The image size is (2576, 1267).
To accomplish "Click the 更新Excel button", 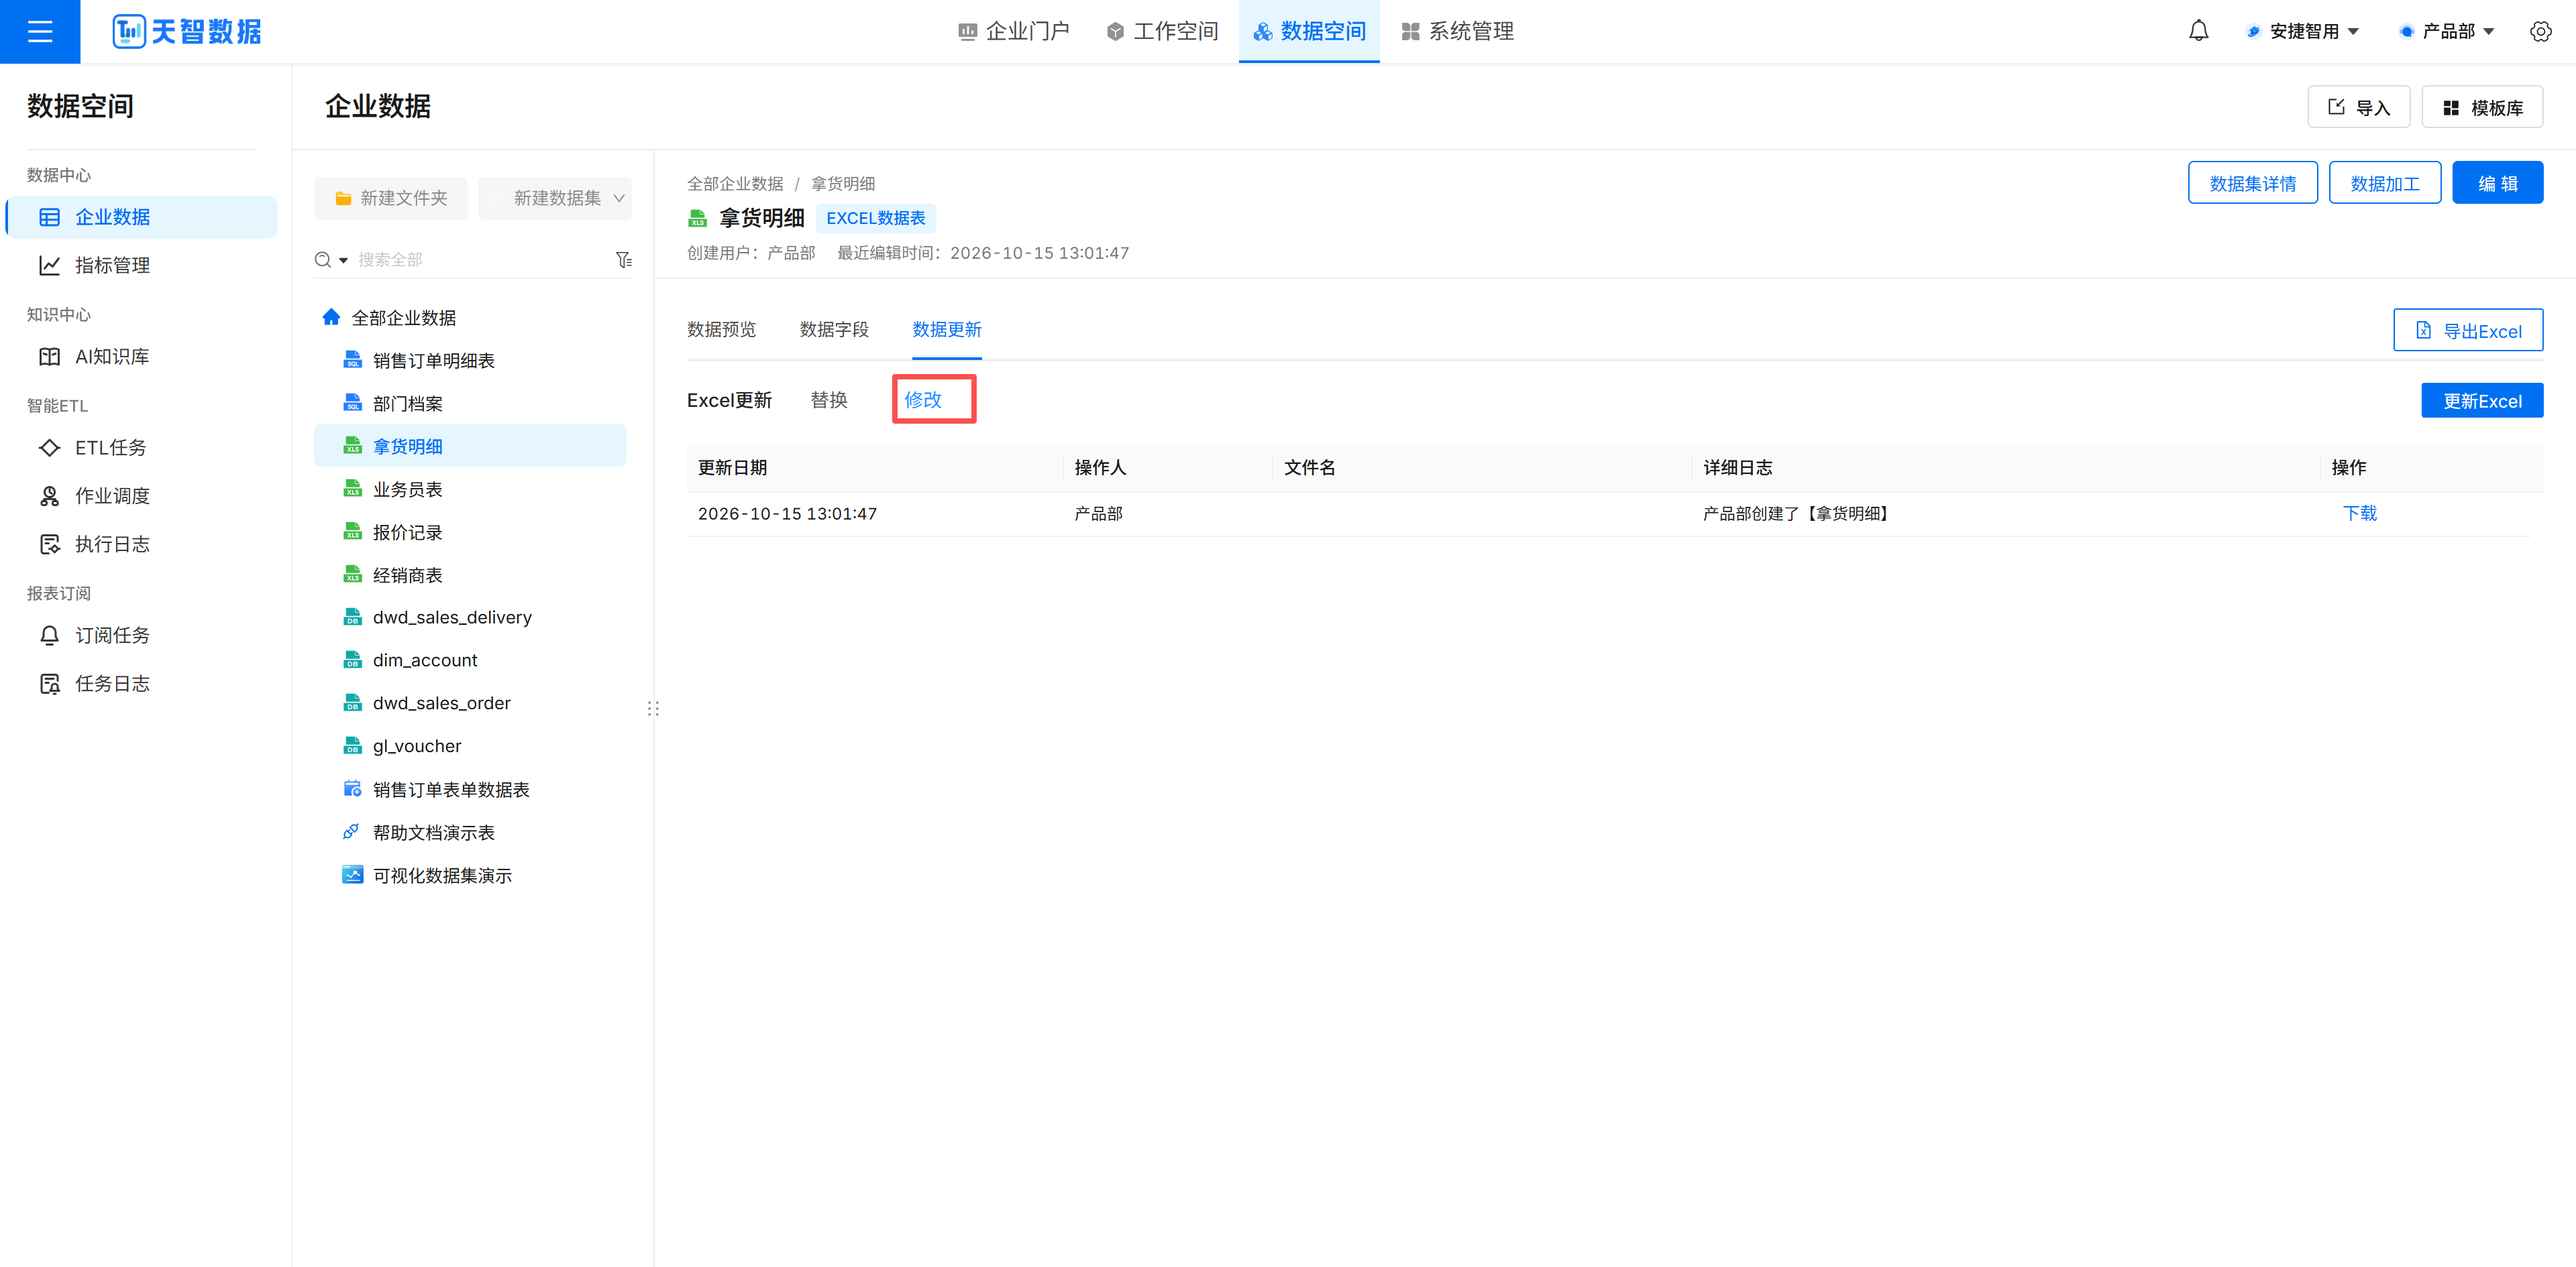I will pyautogui.click(x=2481, y=401).
